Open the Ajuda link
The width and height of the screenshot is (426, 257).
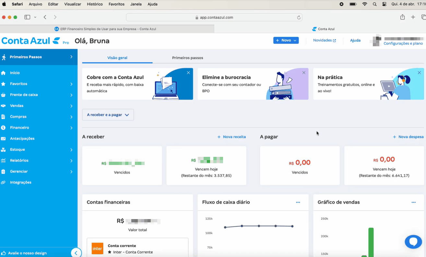[355, 40]
